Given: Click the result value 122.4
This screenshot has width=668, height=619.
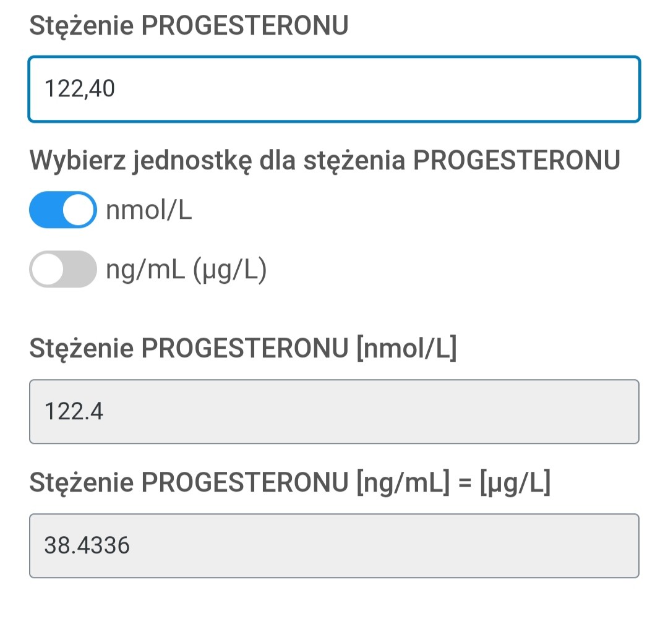Looking at the screenshot, I should tap(74, 411).
